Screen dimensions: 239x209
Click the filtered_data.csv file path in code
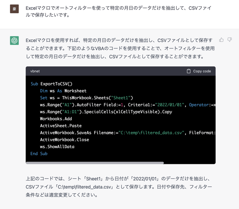tap(151, 133)
